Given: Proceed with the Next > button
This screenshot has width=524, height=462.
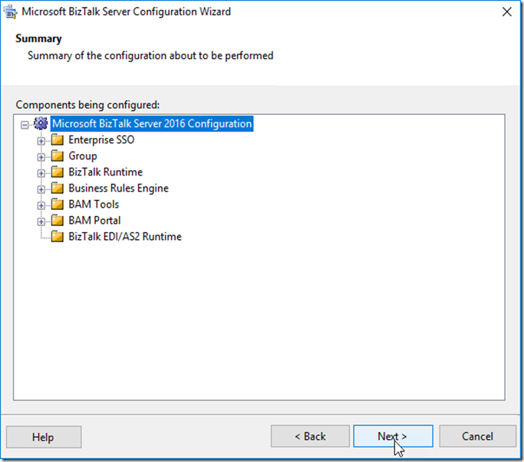Looking at the screenshot, I should point(393,436).
